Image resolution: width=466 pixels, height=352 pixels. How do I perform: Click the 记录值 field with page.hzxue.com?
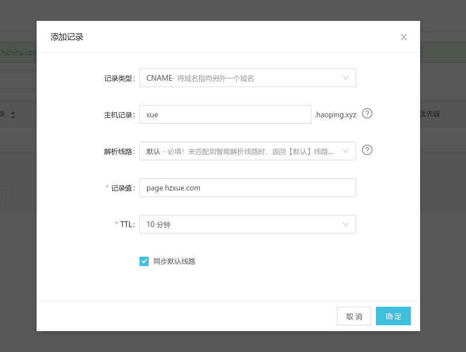[248, 188]
